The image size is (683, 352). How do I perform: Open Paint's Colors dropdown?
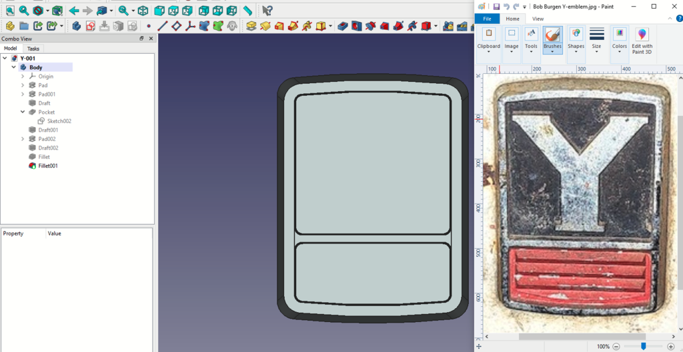620,49
